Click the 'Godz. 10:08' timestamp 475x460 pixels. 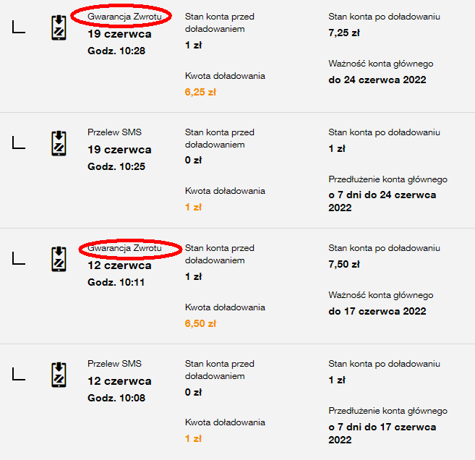[x=116, y=397]
